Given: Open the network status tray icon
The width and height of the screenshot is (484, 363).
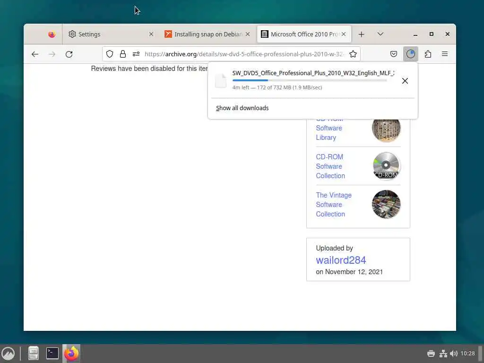Looking at the screenshot, I should pyautogui.click(x=443, y=354).
